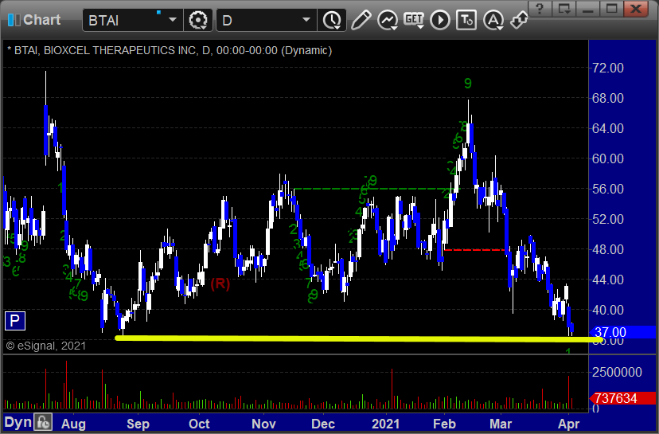Open the text tool T icon

466,20
